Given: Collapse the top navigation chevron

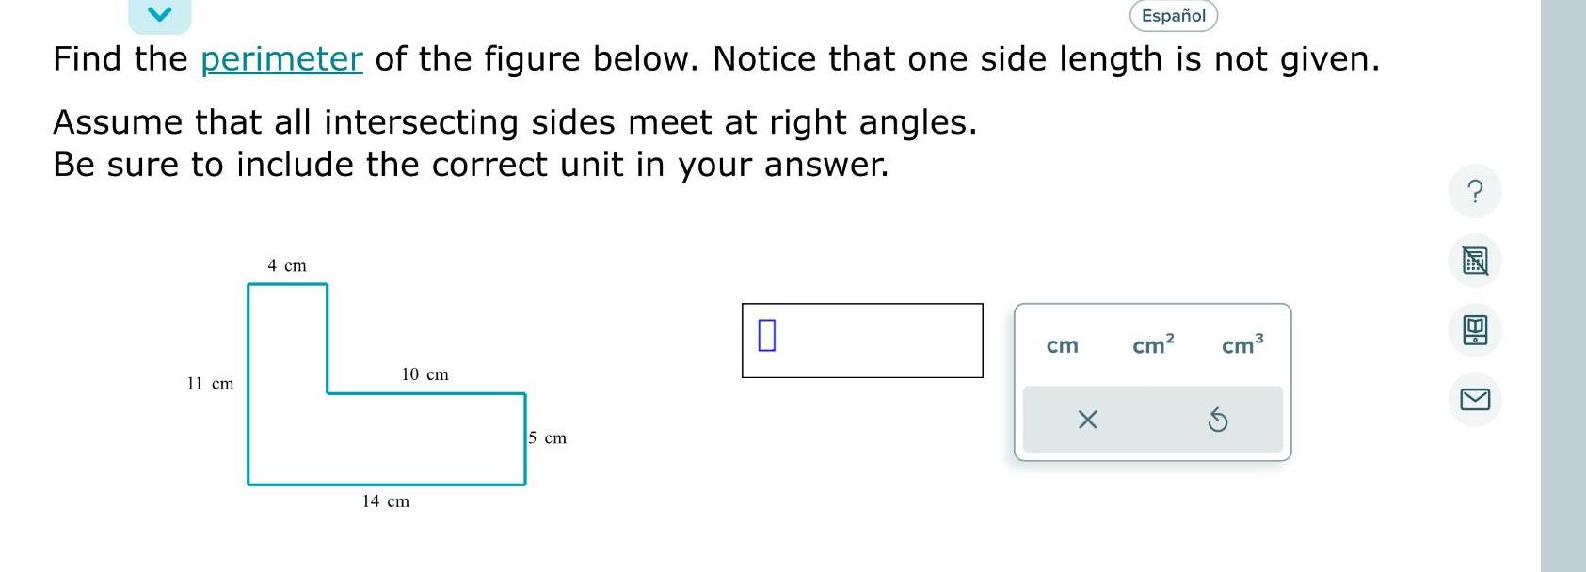Looking at the screenshot, I should click(158, 14).
